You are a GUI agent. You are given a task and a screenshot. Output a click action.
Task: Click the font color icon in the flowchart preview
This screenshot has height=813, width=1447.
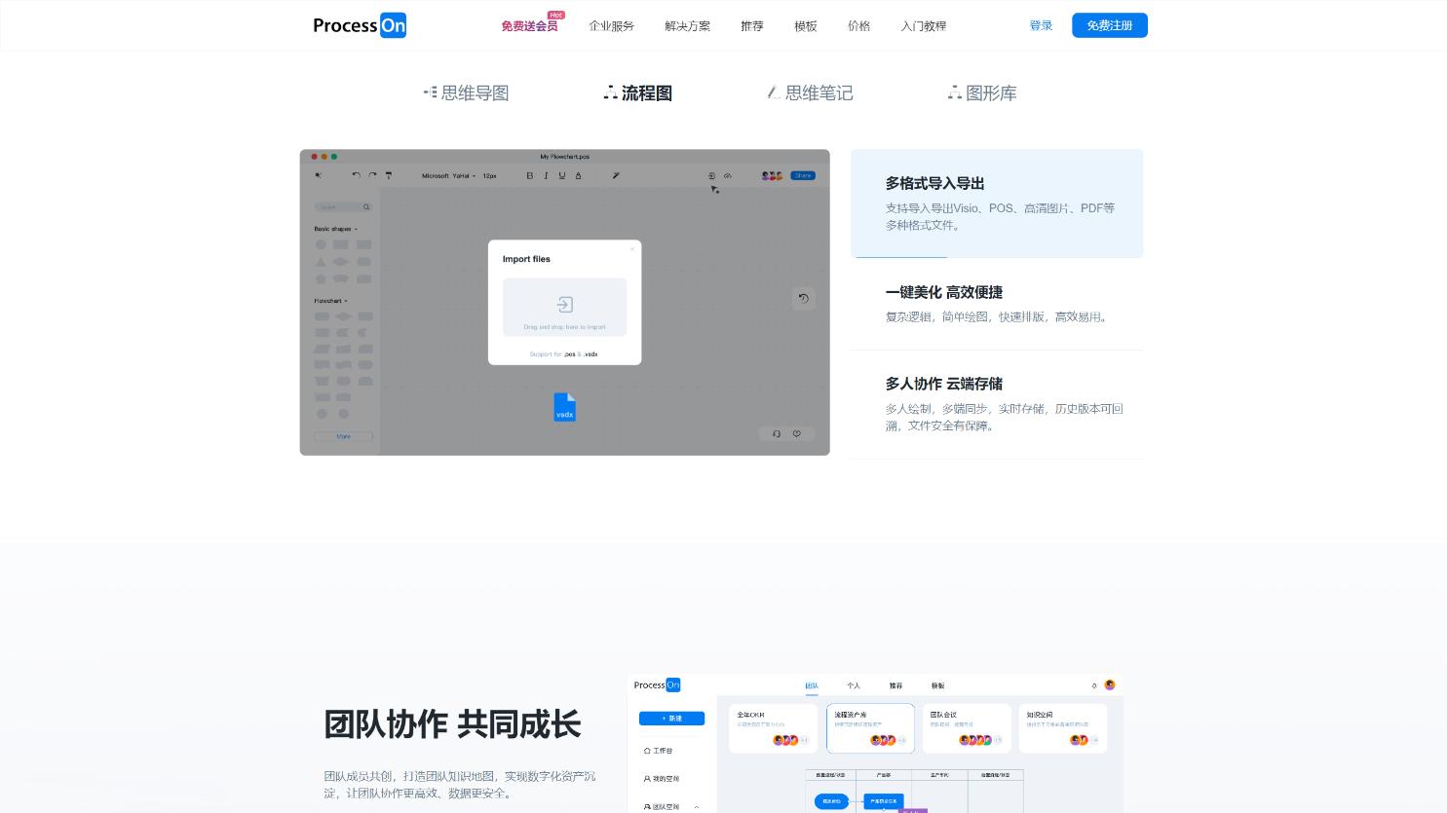click(578, 175)
